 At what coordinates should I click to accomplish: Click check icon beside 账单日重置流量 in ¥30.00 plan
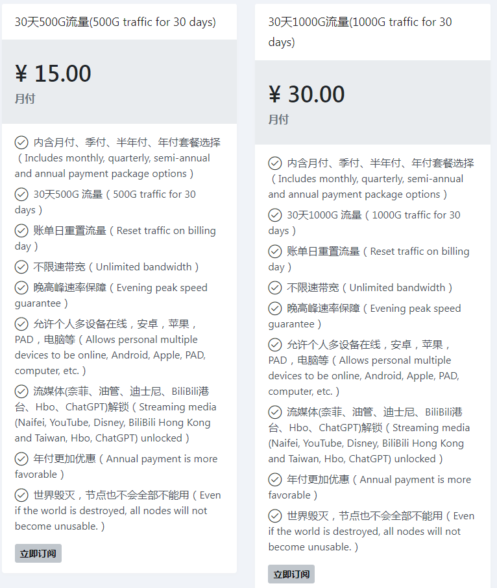(275, 252)
